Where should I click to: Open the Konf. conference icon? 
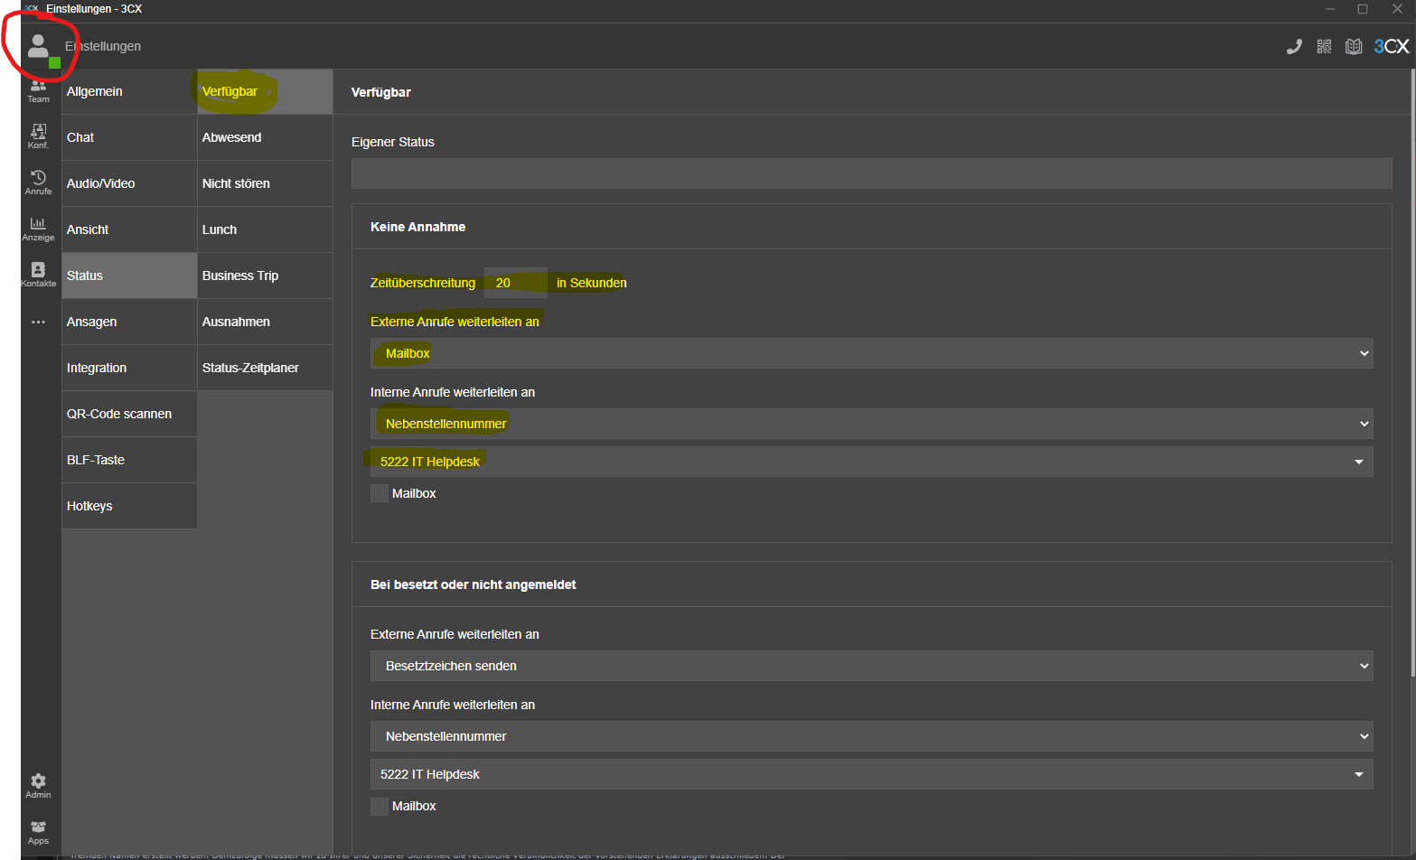point(38,136)
